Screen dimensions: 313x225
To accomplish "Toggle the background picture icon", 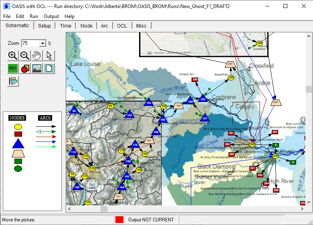I will [37, 68].
